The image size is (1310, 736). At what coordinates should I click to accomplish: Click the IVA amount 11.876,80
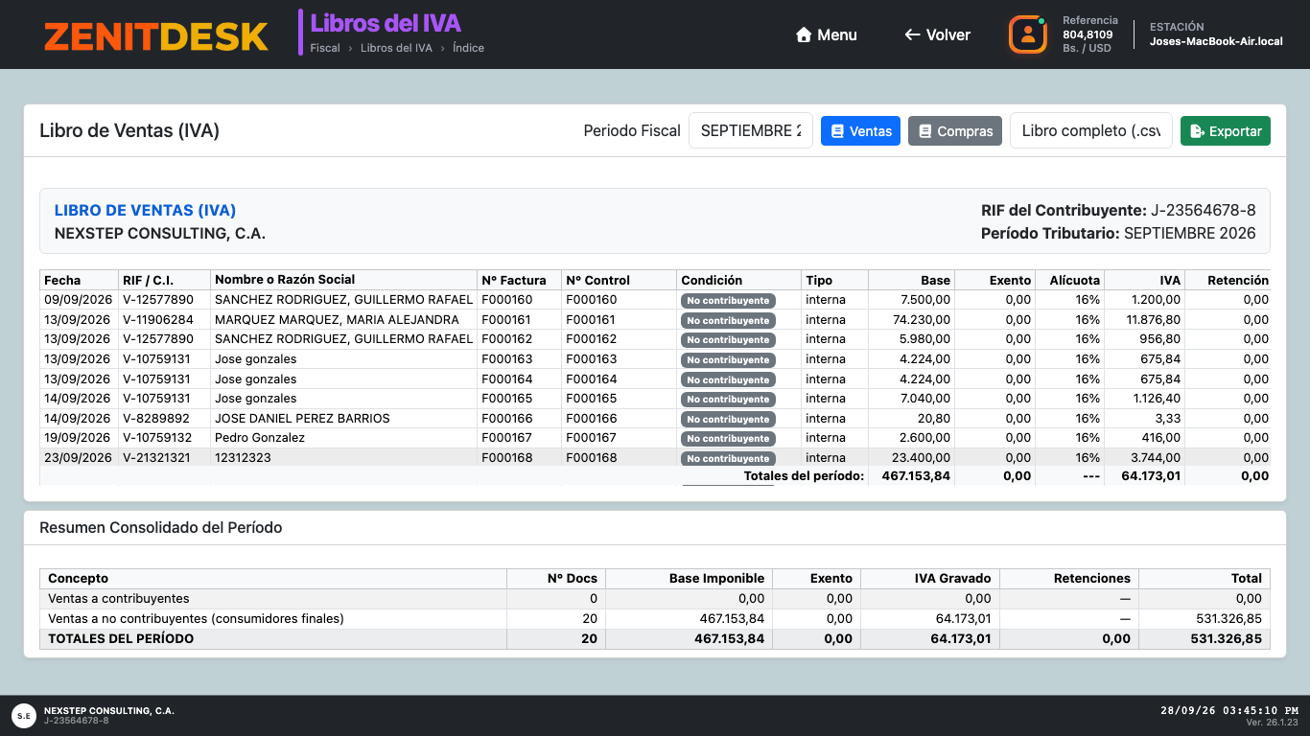[1154, 320]
